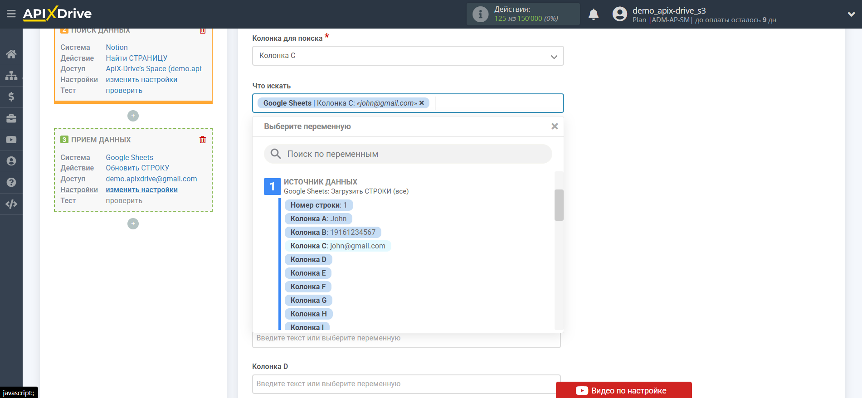
Task: Click проверить in the Google Sheets block
Action: click(124, 200)
